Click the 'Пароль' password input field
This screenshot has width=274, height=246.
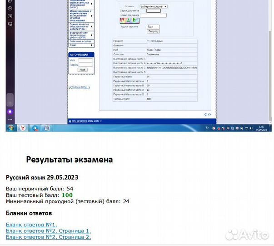point(85,65)
